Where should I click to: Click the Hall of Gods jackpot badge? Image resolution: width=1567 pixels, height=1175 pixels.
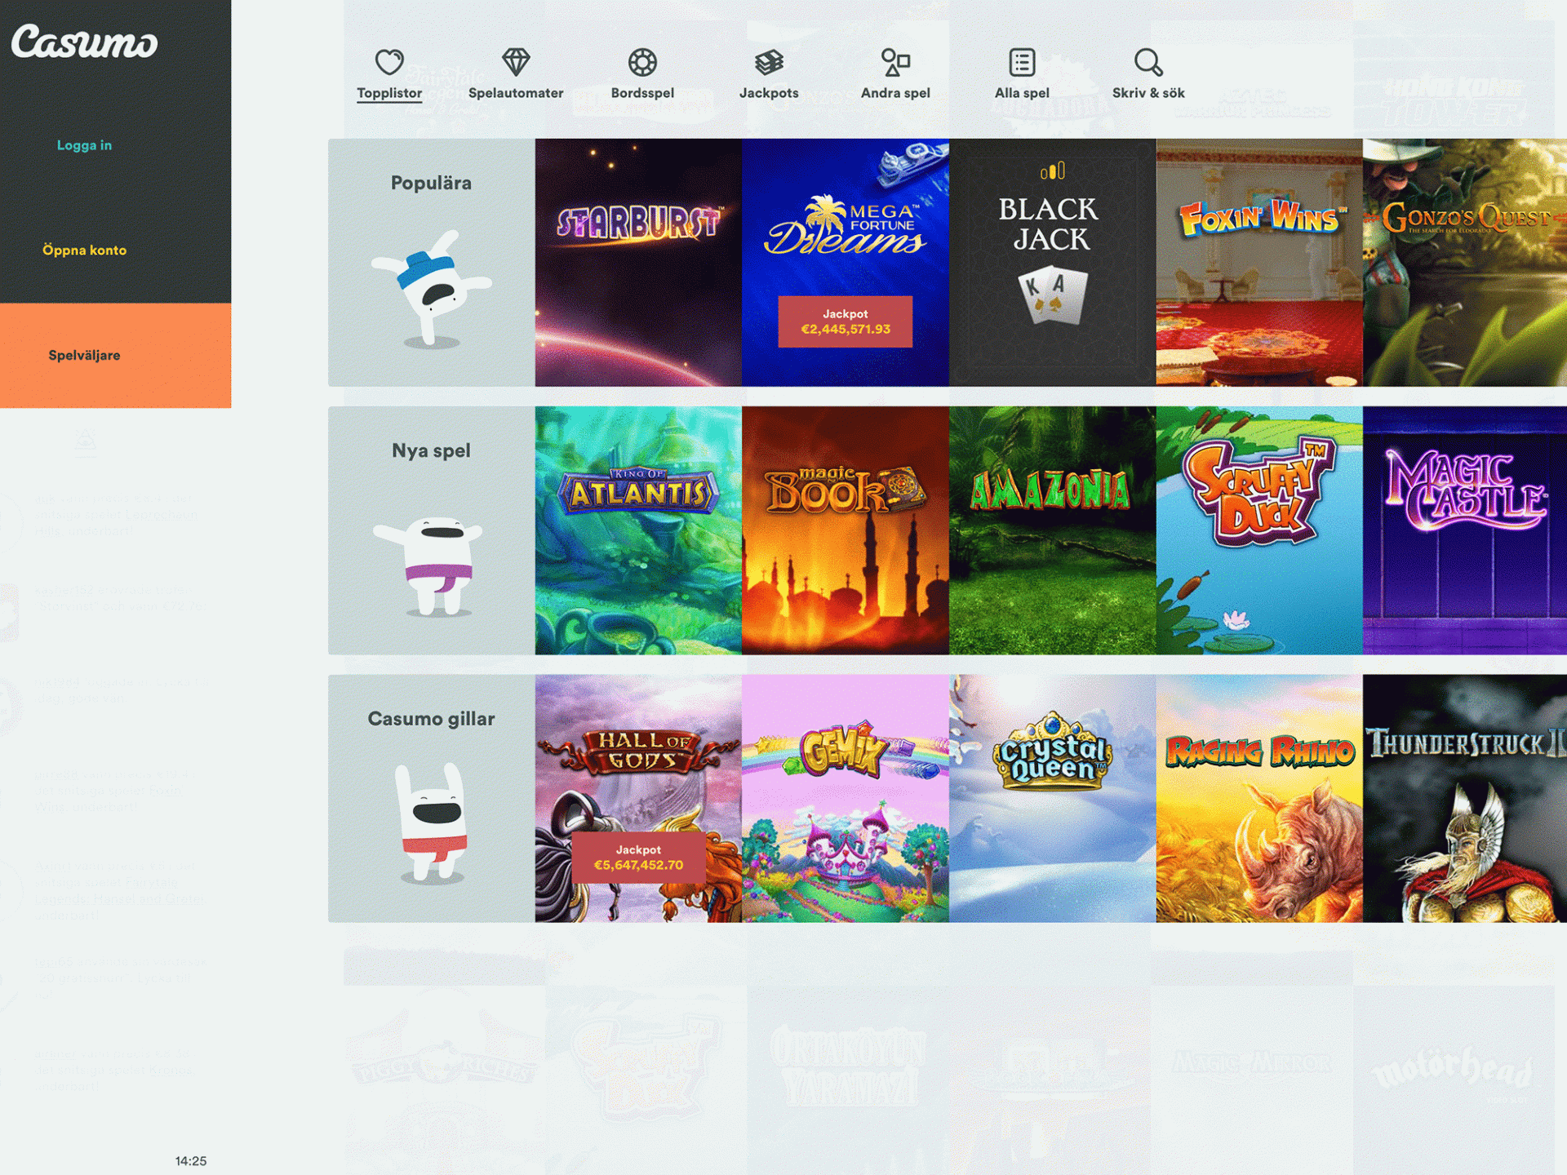(x=638, y=858)
